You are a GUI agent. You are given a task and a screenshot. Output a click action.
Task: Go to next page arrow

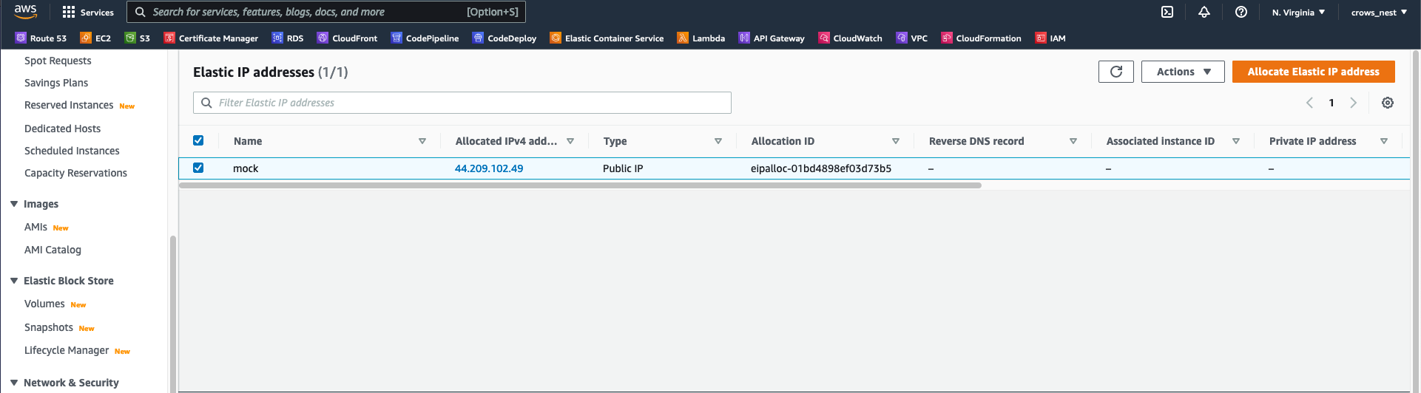point(1354,103)
